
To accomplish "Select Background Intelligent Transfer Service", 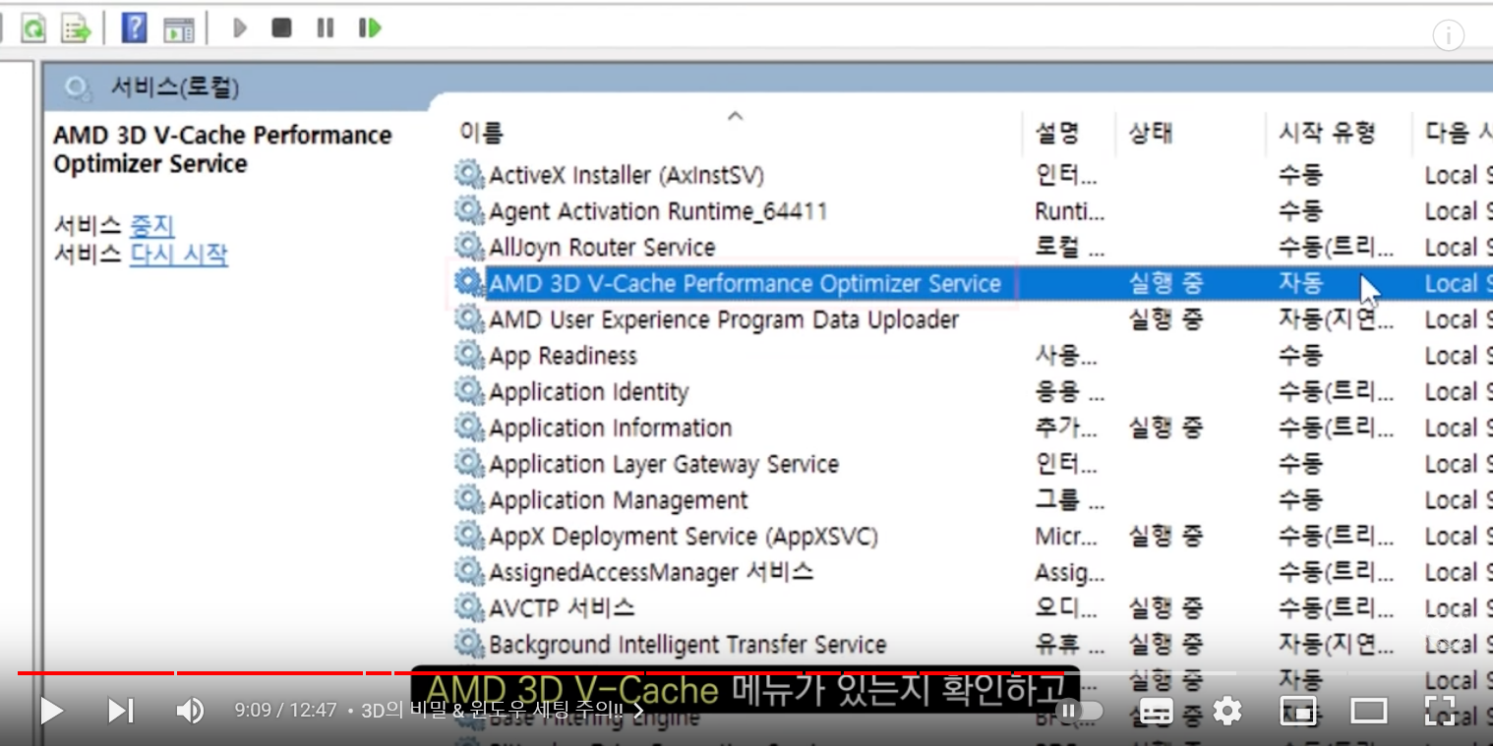I will tap(687, 644).
